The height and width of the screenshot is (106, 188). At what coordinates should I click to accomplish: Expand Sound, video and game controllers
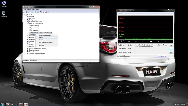(27, 48)
